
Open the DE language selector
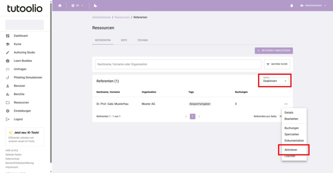point(77,6)
